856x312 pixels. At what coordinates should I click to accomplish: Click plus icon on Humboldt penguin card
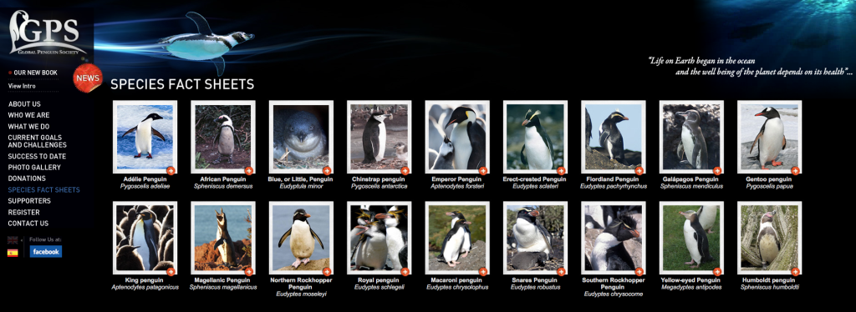coord(795,271)
